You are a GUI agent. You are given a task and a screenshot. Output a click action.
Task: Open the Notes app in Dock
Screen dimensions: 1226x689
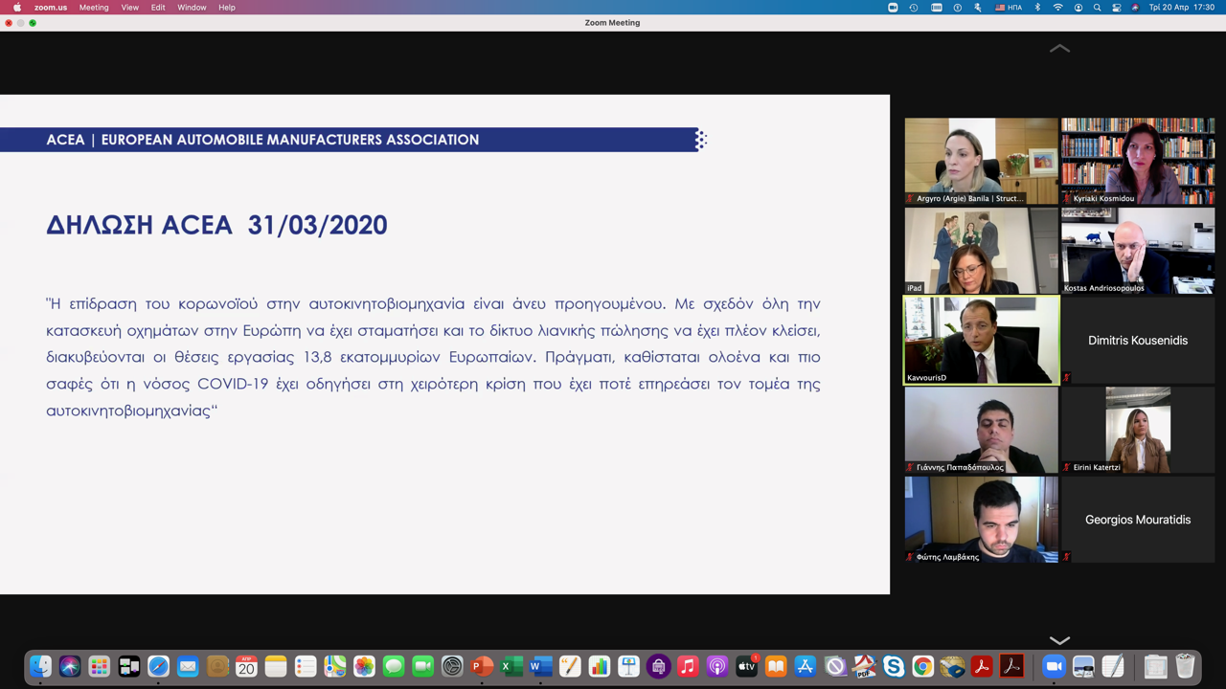point(276,666)
